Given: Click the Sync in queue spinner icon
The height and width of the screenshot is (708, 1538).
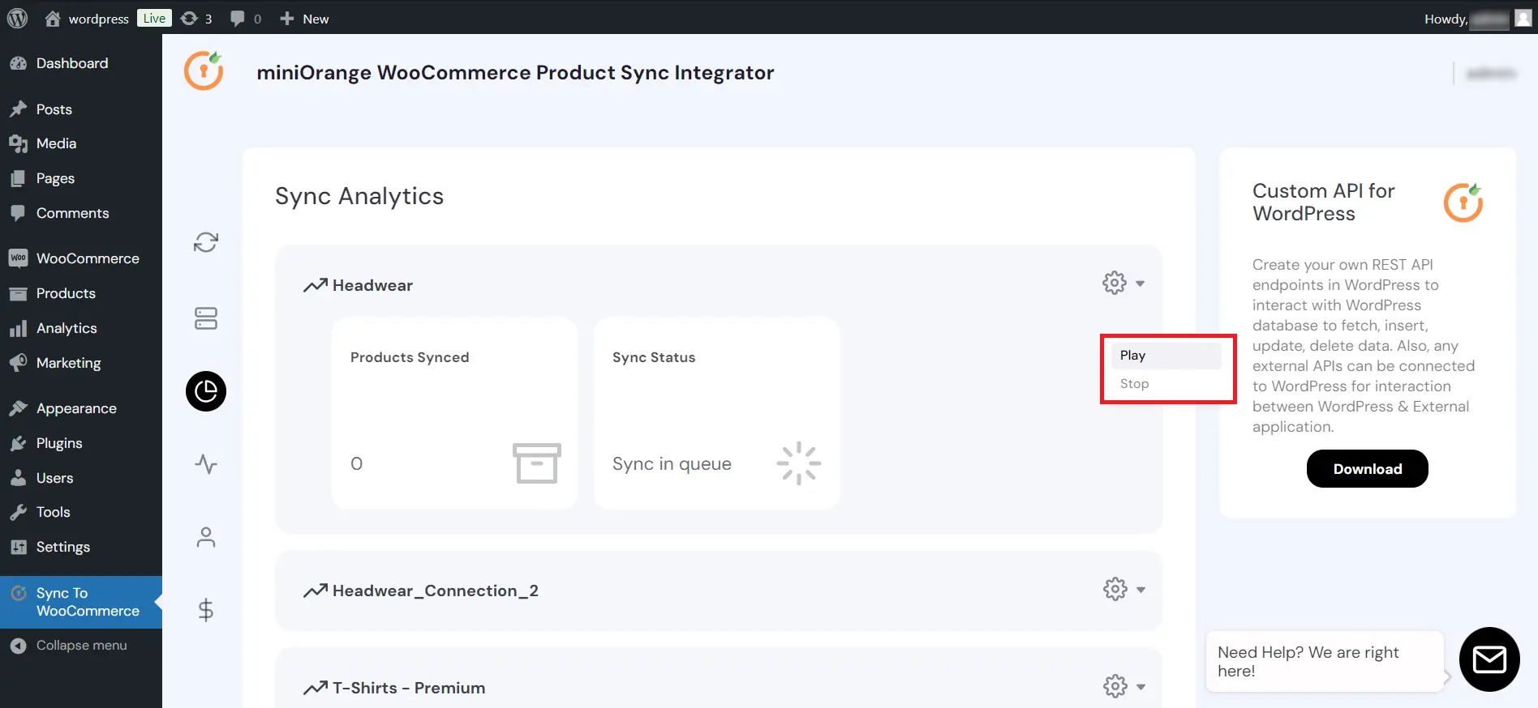Looking at the screenshot, I should pyautogui.click(x=799, y=463).
